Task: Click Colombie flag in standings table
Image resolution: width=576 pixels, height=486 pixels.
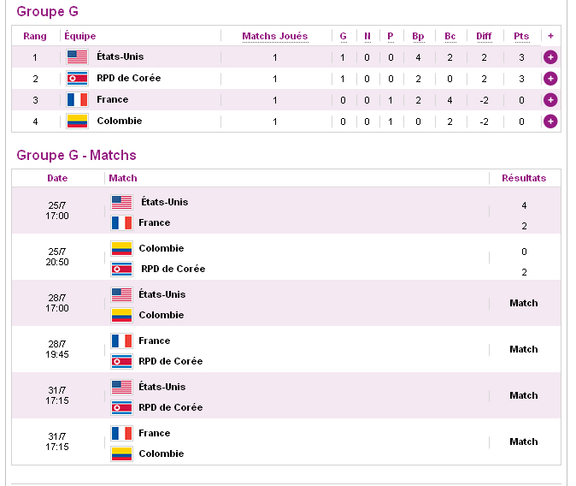Action: pos(77,121)
